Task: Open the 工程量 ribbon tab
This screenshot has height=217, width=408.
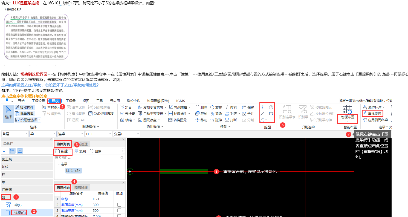Action: pos(71,101)
